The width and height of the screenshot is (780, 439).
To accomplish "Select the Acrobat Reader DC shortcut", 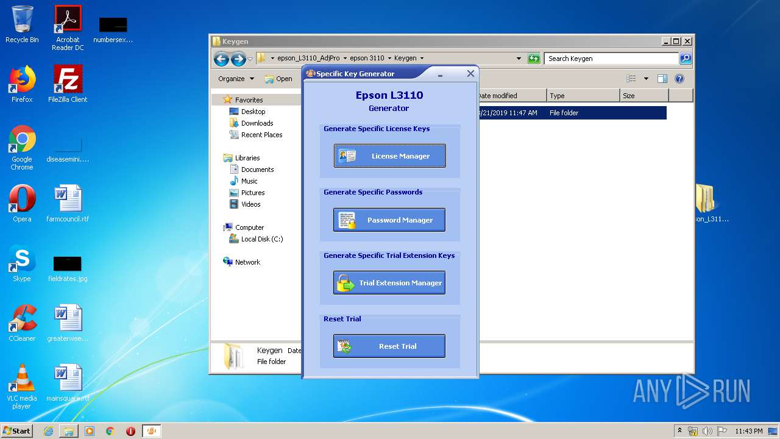I will 68,28.
